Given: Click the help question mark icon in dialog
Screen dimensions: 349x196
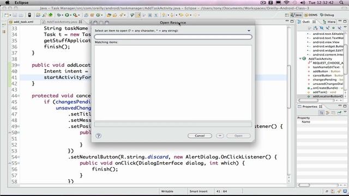Looking at the screenshot, I should point(98,136).
